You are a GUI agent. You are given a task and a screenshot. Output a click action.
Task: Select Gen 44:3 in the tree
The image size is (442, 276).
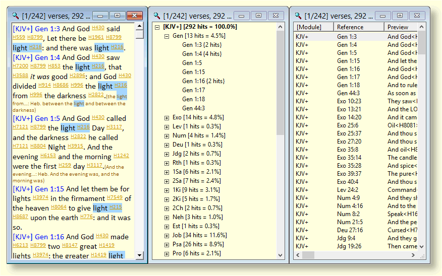point(193,108)
